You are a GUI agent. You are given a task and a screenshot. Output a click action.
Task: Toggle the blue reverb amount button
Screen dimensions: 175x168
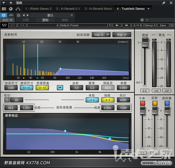[x=167, y=103]
